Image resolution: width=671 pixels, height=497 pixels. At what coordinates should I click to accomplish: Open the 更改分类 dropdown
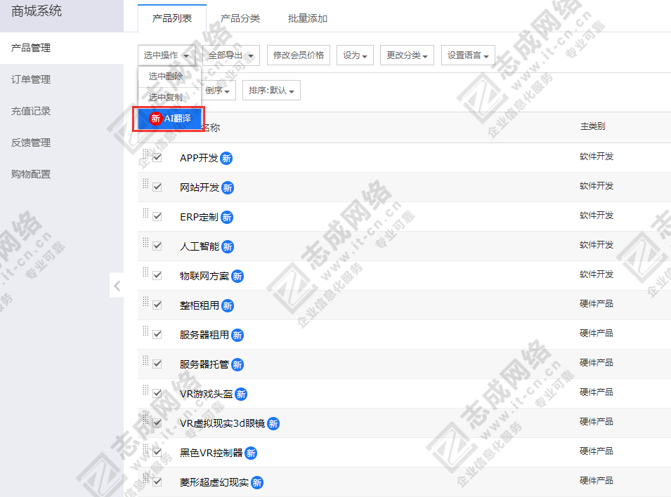(x=407, y=55)
